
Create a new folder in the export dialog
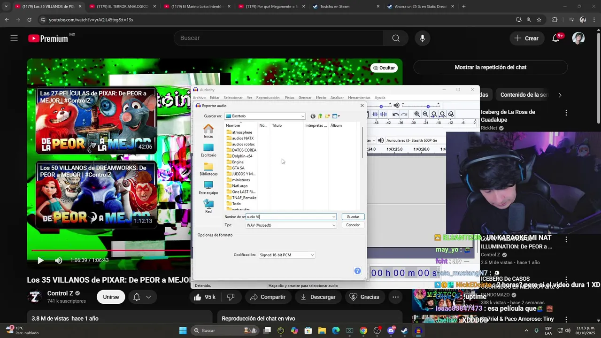[328, 116]
